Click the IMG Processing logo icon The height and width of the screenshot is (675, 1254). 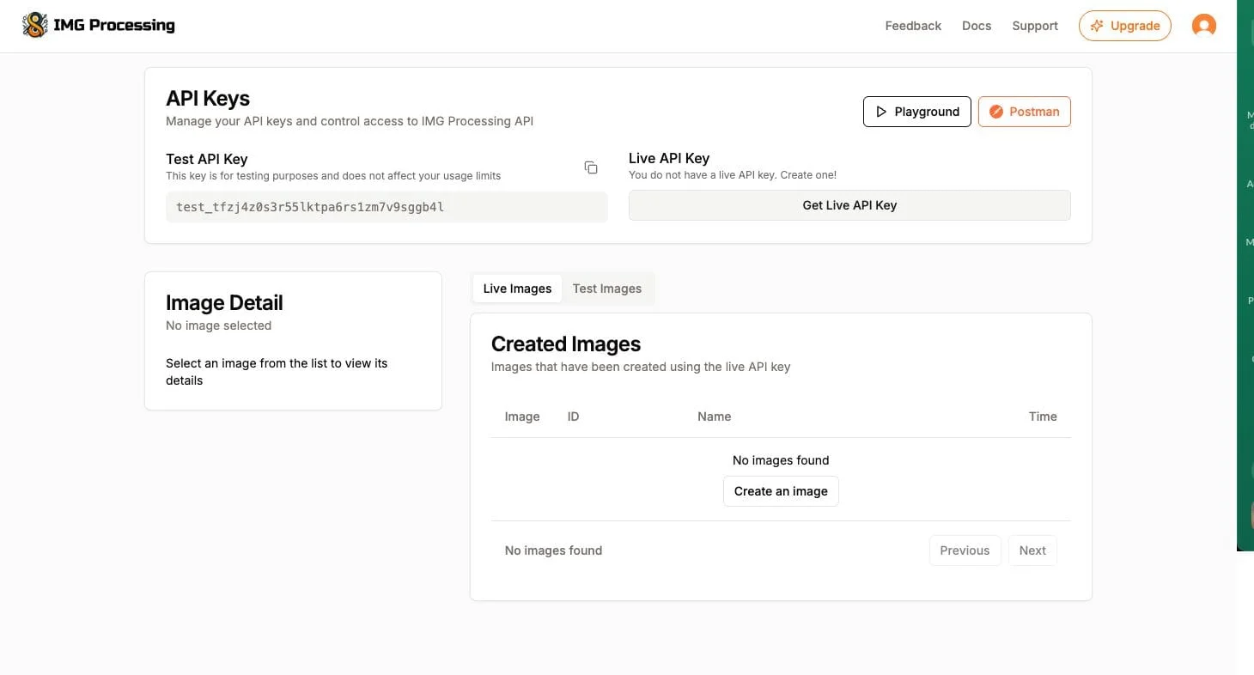coord(35,24)
